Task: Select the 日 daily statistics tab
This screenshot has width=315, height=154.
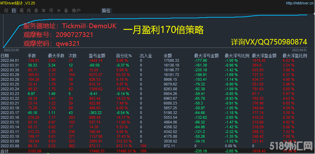Action: pos(14,11)
